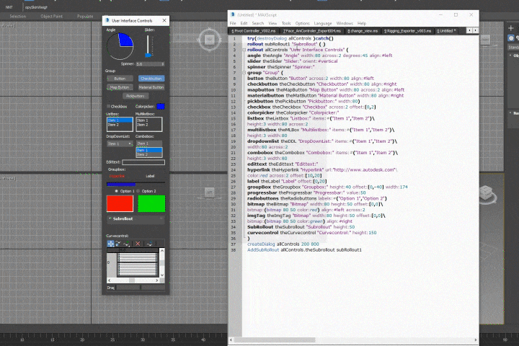Open the Options menu in MAXScript editor

[x=303, y=24]
